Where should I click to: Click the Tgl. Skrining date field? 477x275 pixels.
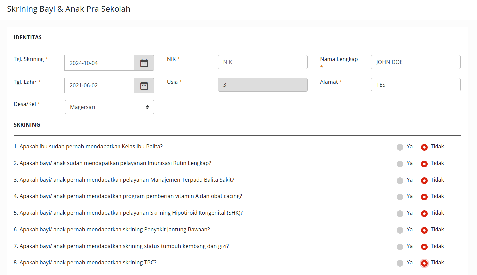coord(99,63)
